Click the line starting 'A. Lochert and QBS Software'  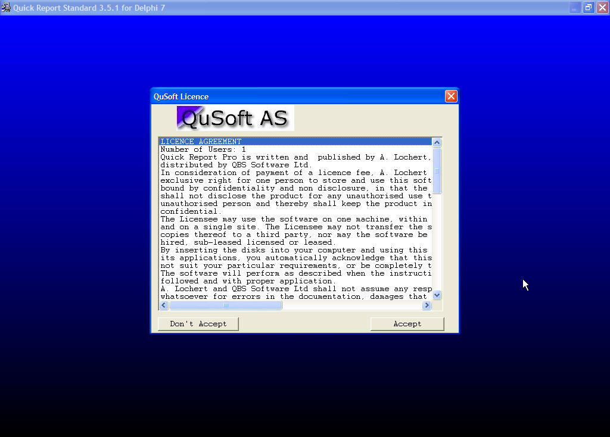295,289
